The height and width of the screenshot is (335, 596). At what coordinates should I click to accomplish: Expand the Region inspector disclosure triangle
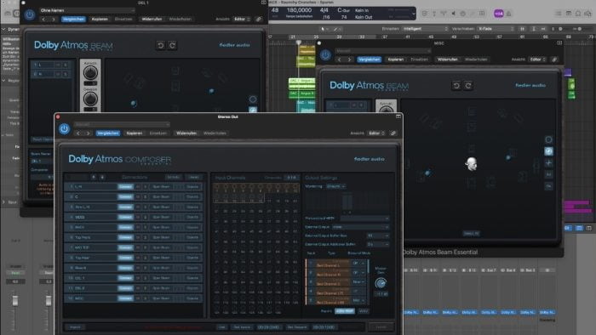(x=3, y=81)
